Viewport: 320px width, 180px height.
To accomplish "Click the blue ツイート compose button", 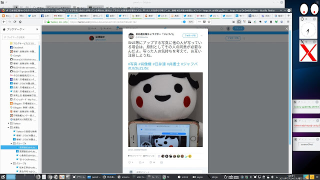I will point(238,28).
